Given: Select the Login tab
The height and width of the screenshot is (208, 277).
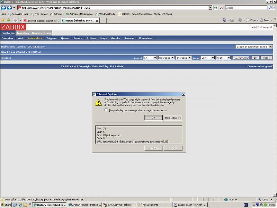Looking at the screenshot, I should [47, 33].
